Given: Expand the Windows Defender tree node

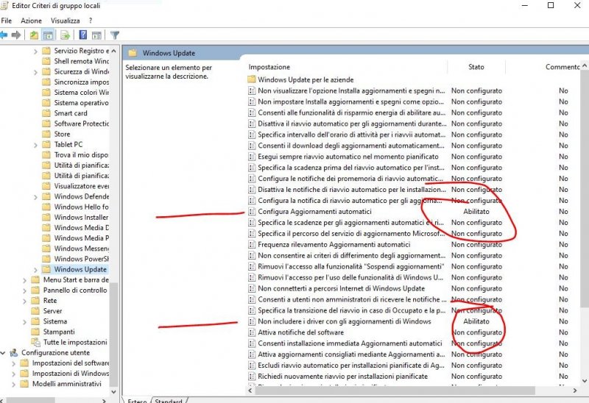Looking at the screenshot, I should [35, 197].
